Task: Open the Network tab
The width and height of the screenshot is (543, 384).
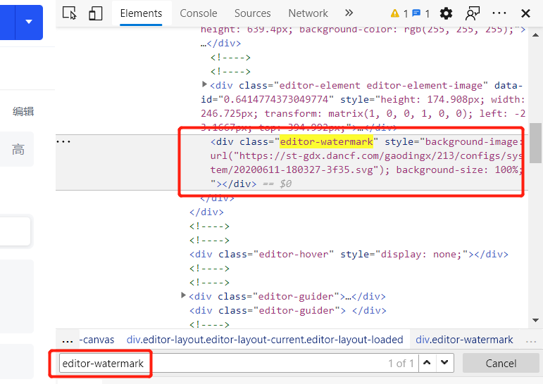Action: [x=308, y=13]
